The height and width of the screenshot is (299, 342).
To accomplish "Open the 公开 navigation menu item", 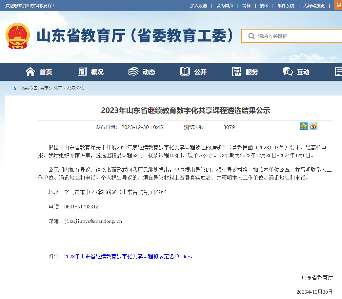I will pyautogui.click(x=200, y=72).
